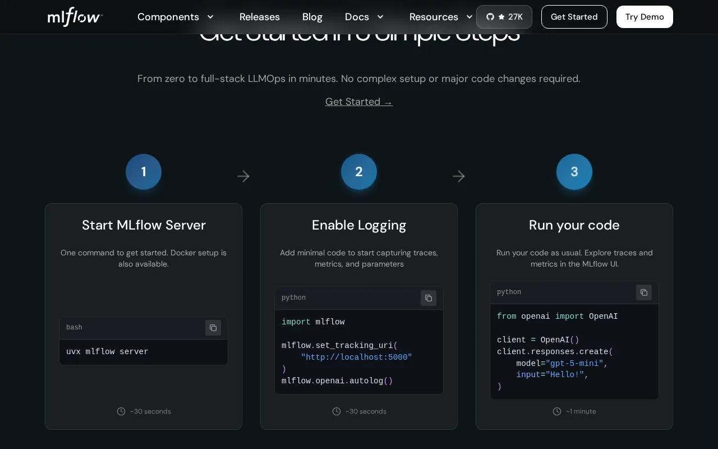
Task: Click the 'Enable Logging' heading
Action: [x=359, y=225]
